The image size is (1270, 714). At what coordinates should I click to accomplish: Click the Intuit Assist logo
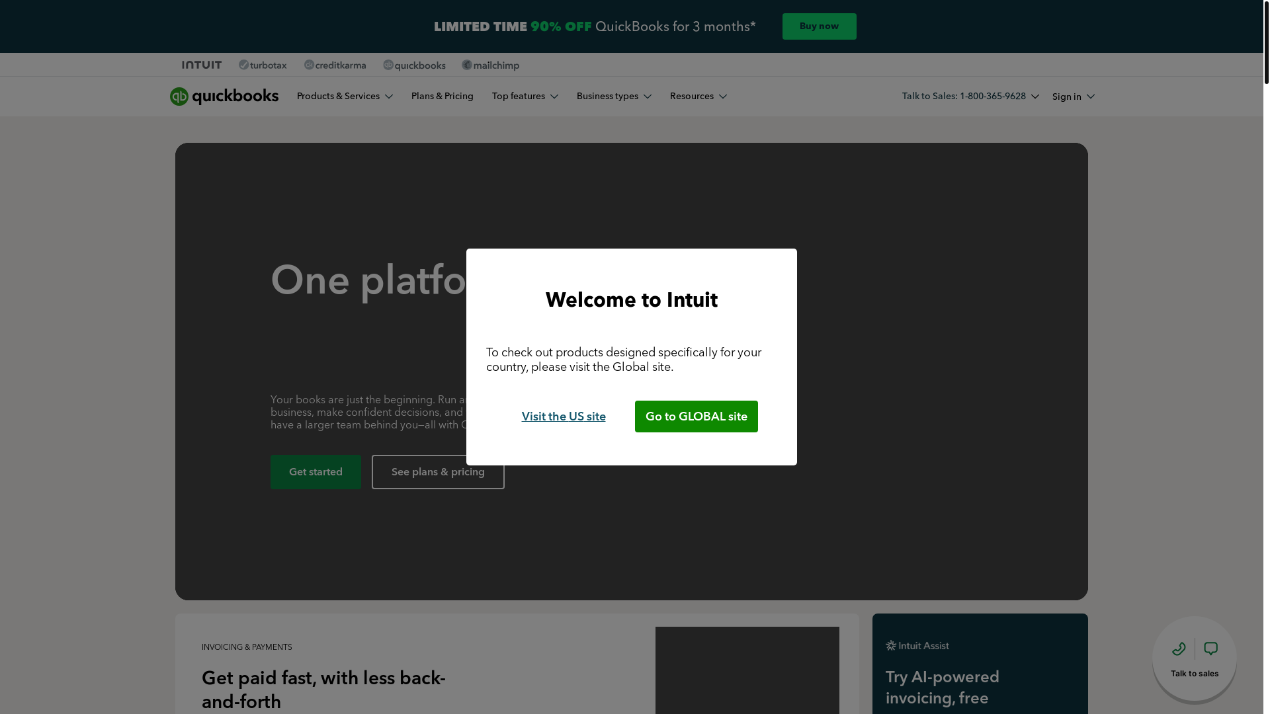click(917, 646)
